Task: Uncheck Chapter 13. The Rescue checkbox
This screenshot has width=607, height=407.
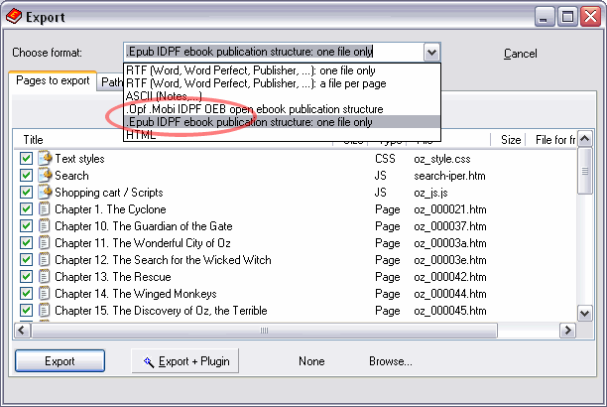Action: coord(26,276)
